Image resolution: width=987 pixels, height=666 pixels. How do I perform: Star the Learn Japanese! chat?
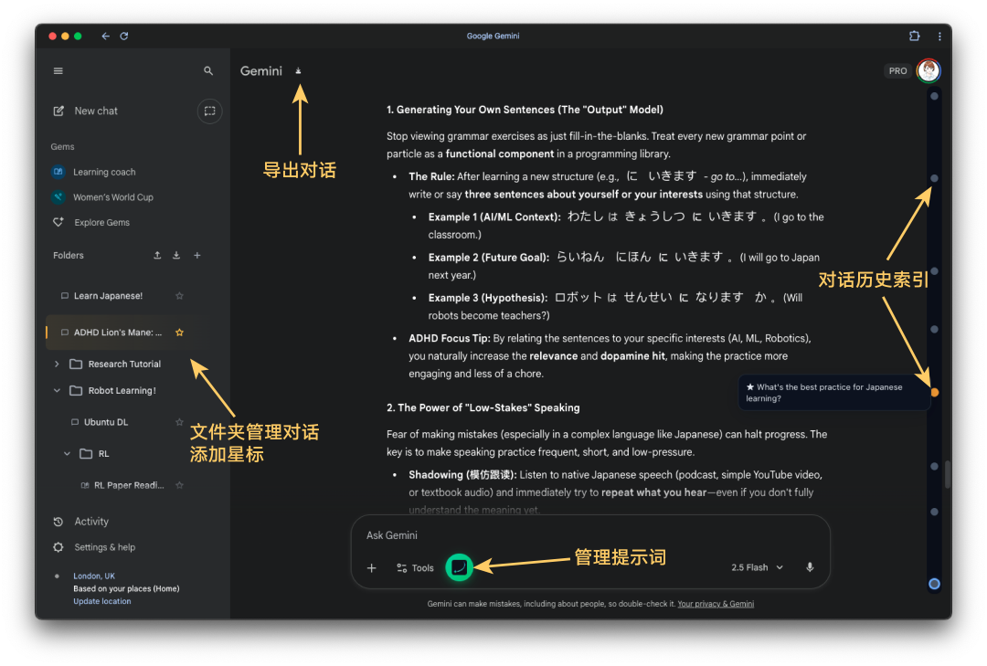pyautogui.click(x=179, y=296)
